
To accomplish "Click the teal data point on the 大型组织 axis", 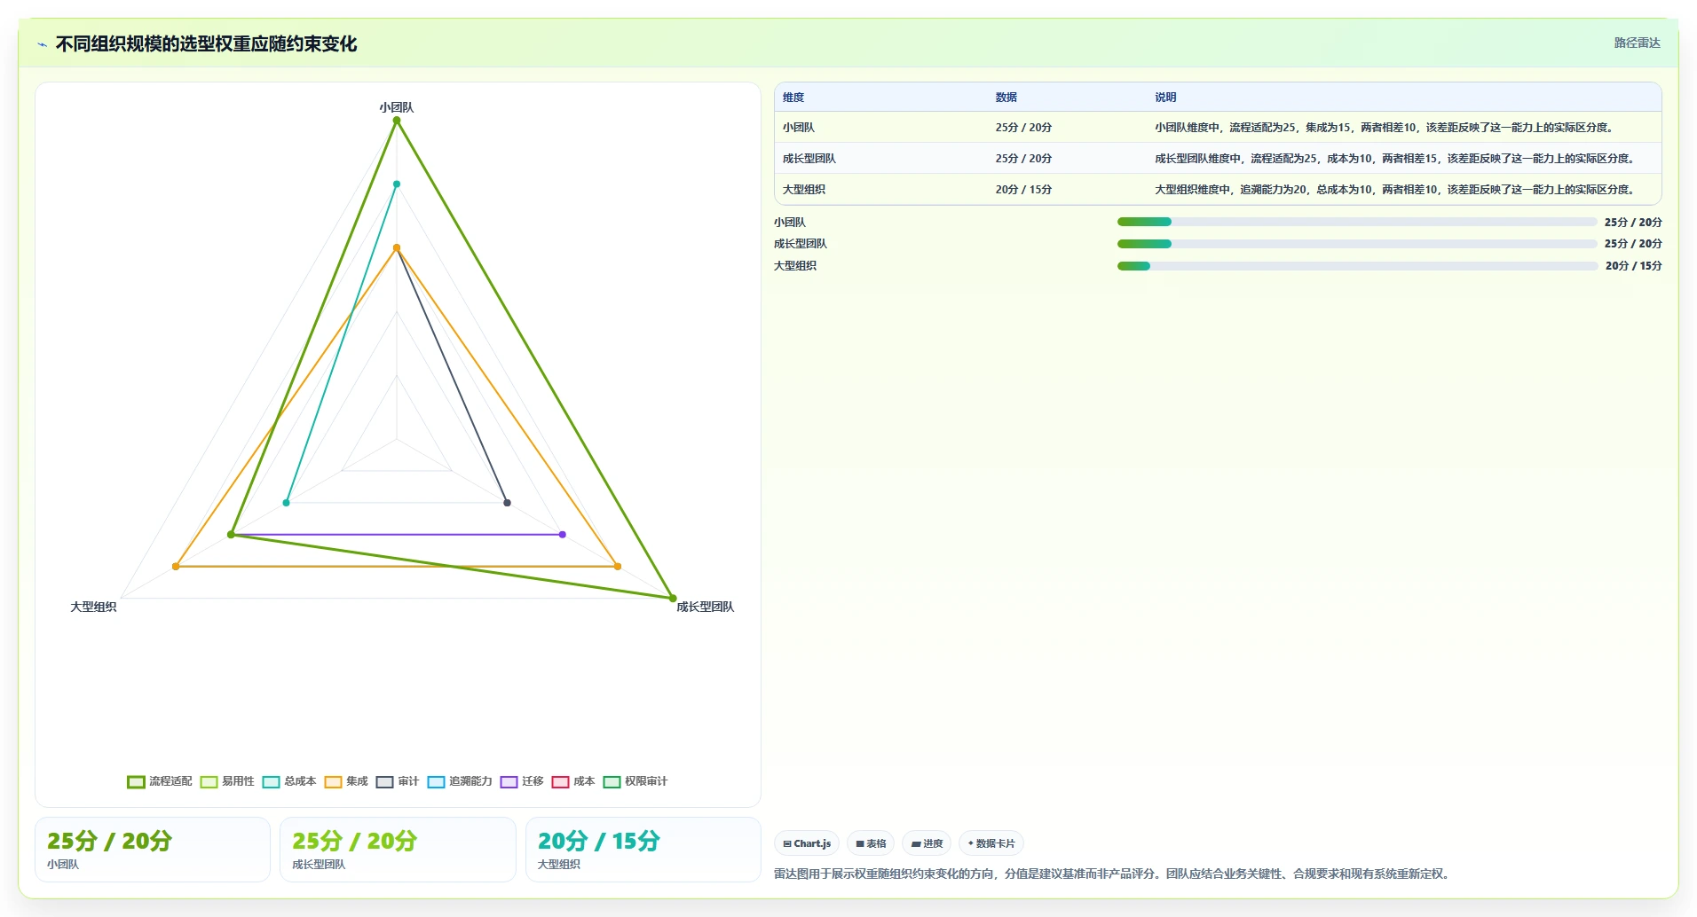I will point(286,503).
